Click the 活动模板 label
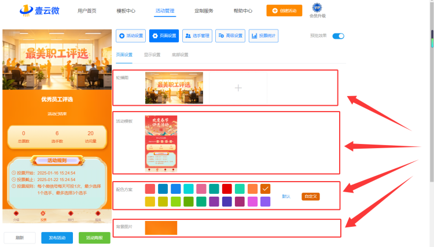The height and width of the screenshot is (247, 434). click(x=124, y=121)
